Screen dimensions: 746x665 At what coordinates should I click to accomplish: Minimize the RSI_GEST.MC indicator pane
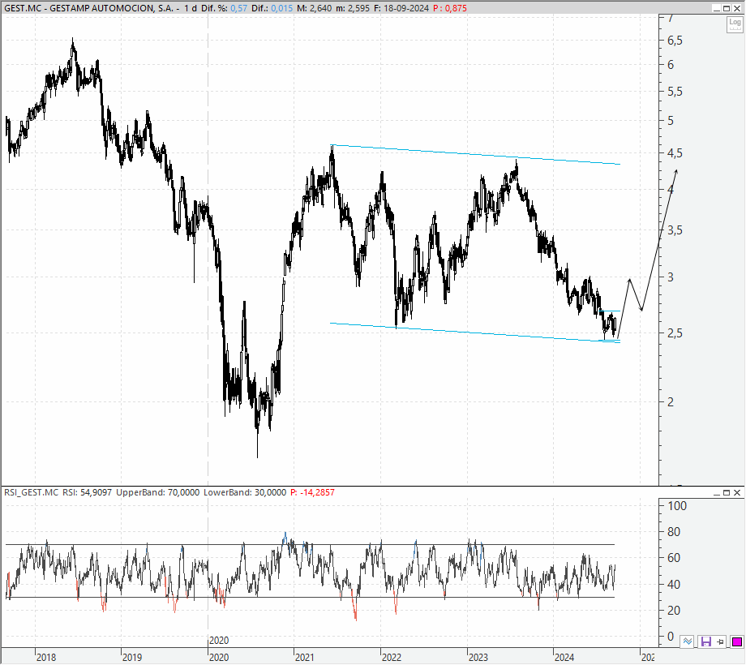click(716, 492)
